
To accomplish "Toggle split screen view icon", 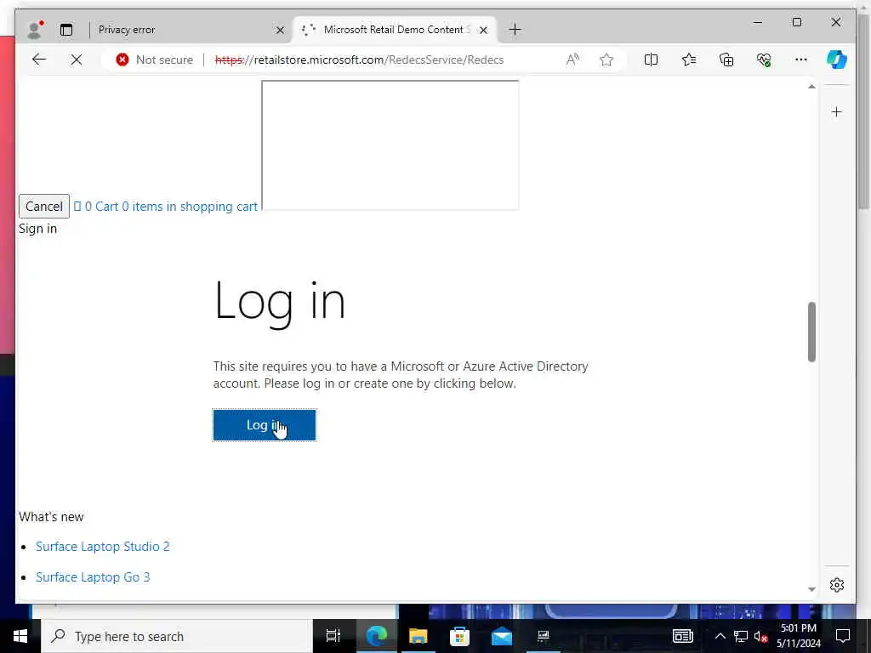I will (651, 60).
